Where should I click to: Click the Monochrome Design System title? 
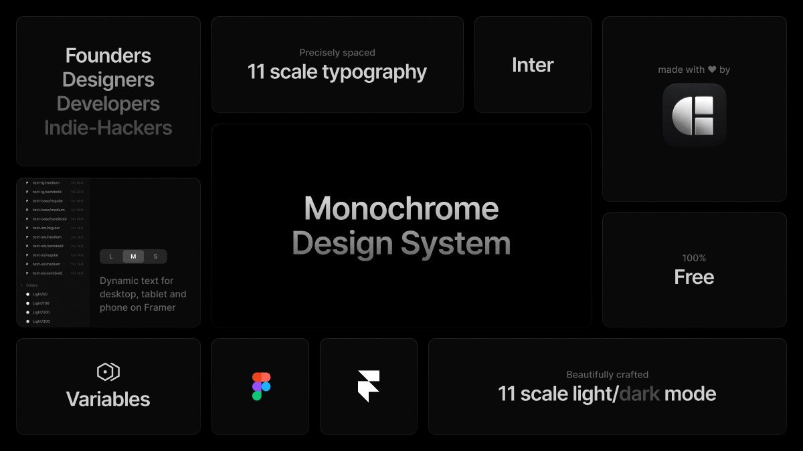pos(401,226)
